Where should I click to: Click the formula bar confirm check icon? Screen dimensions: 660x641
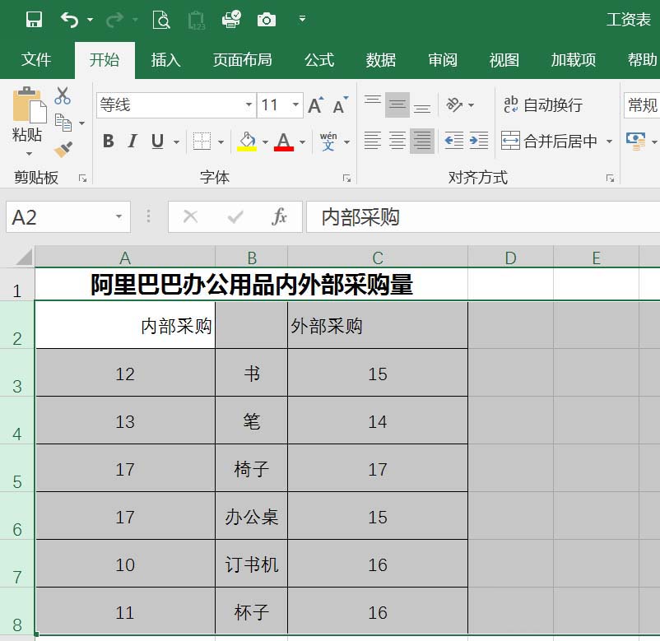coord(235,217)
